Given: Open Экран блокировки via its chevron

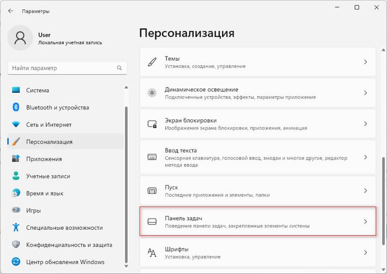Looking at the screenshot, I should click(365, 124).
